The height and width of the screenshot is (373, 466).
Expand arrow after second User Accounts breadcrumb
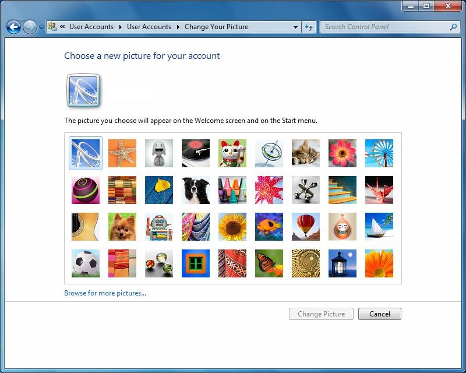coord(178,27)
